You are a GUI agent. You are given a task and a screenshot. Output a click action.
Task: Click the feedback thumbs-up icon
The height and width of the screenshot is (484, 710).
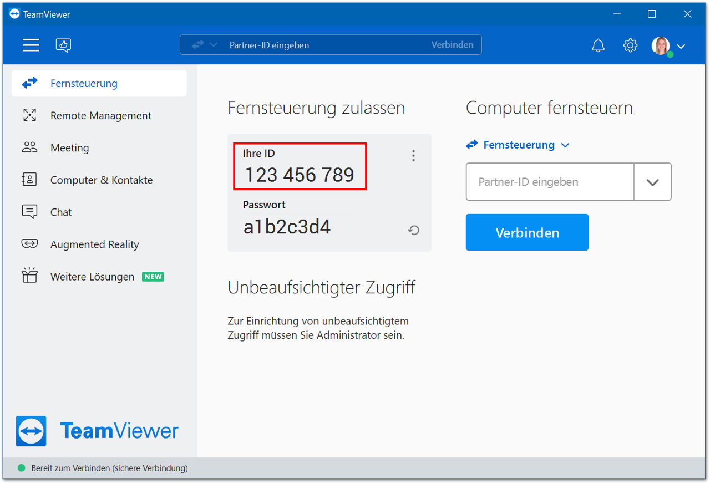coord(63,45)
